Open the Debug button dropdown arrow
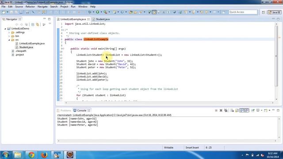The height and width of the screenshot is (159, 283). click(x=93, y=12)
